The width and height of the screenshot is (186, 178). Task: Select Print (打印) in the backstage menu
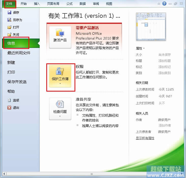coord(11,72)
